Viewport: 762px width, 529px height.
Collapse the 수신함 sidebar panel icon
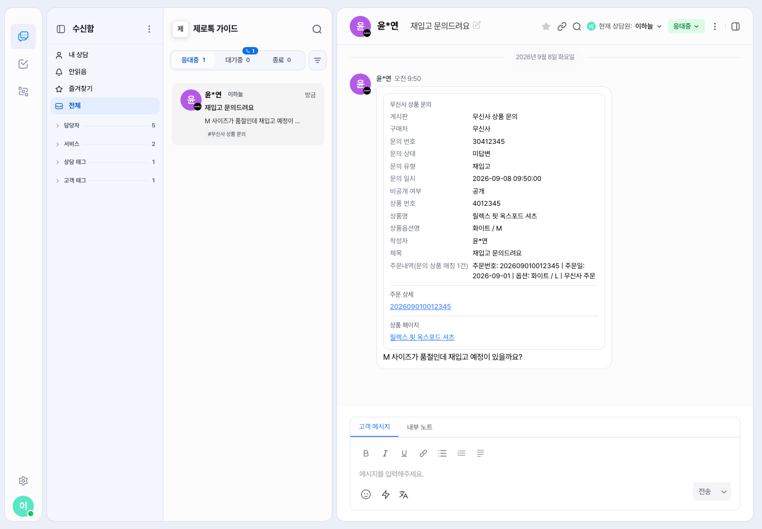(x=61, y=29)
